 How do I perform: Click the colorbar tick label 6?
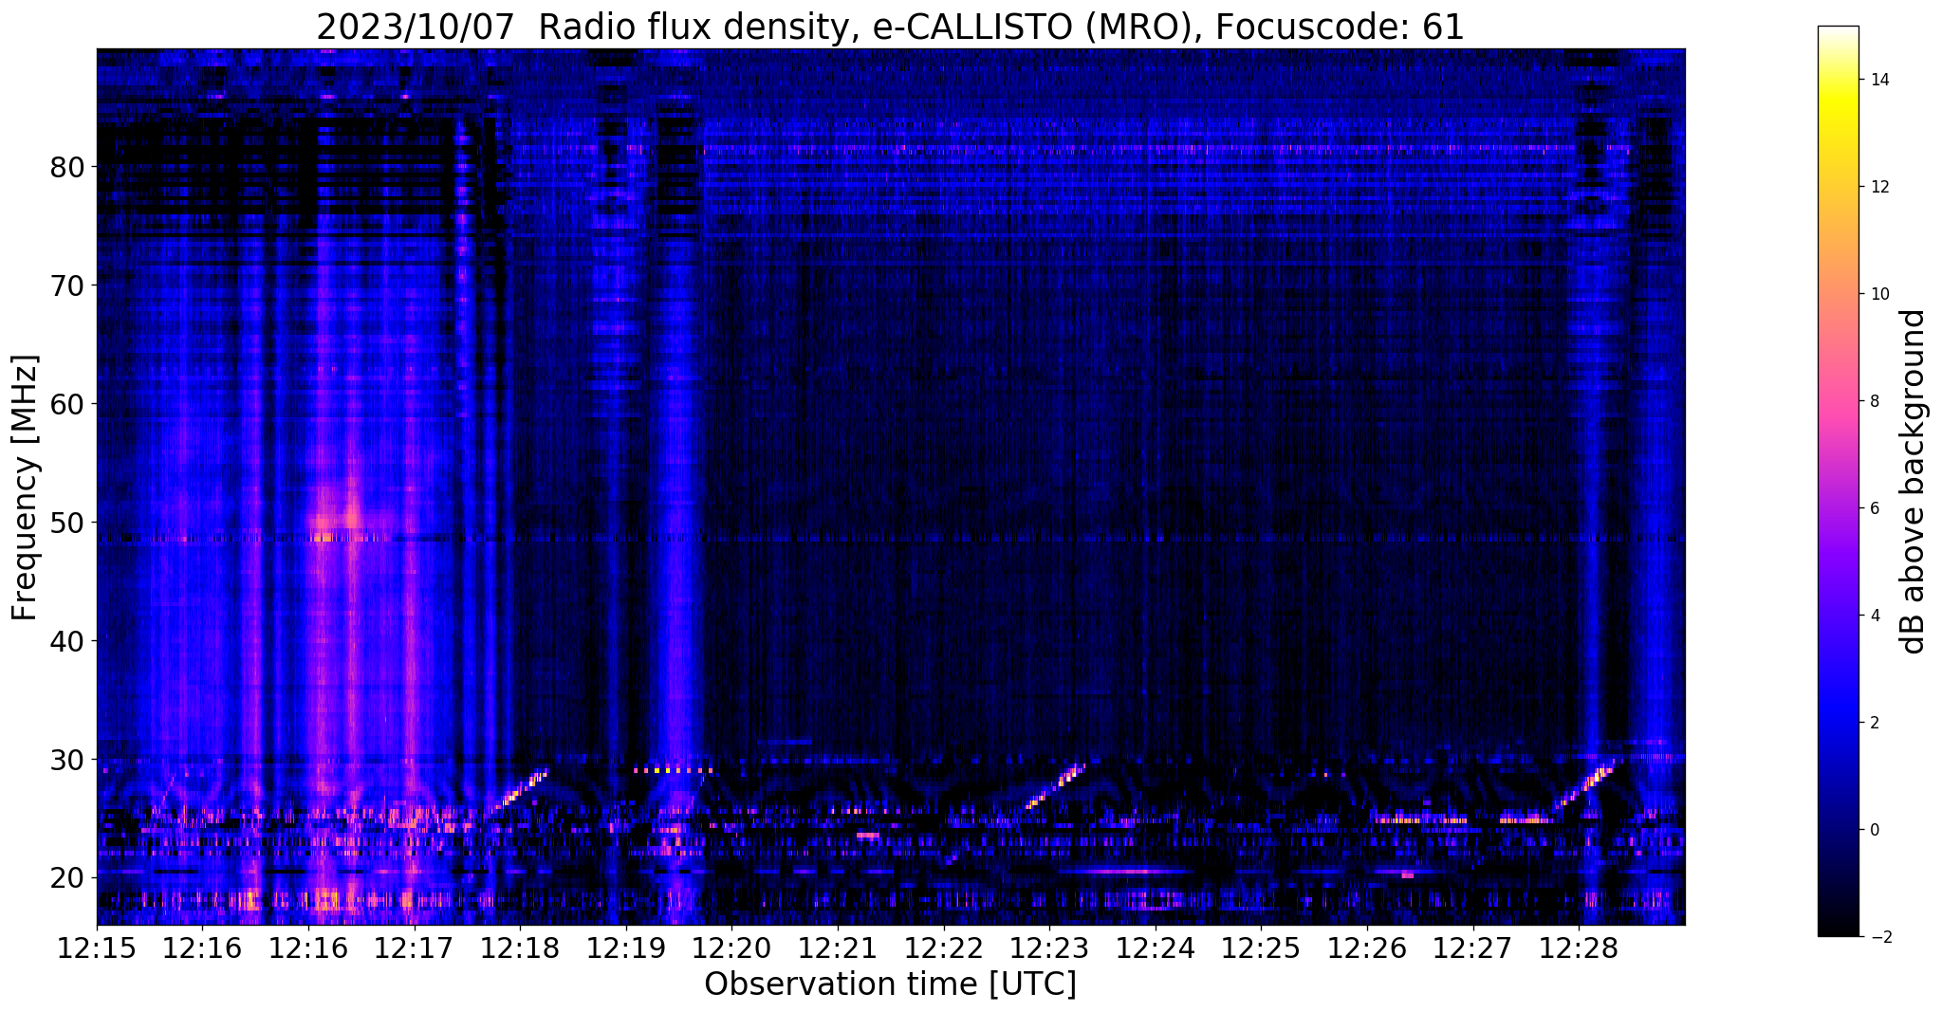[x=1873, y=509]
